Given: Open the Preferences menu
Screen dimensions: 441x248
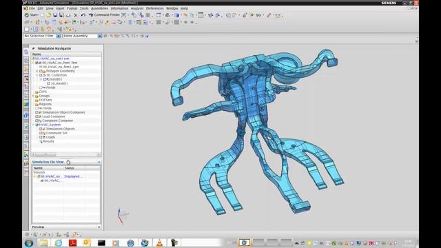Looking at the screenshot, I should [154, 8].
